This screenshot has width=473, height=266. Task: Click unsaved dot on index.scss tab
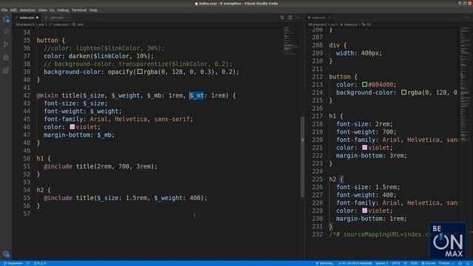pos(37,18)
